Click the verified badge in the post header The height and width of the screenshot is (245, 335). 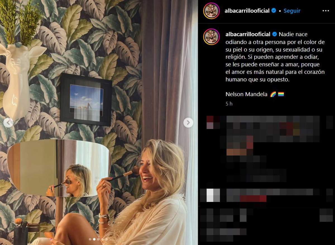point(274,11)
